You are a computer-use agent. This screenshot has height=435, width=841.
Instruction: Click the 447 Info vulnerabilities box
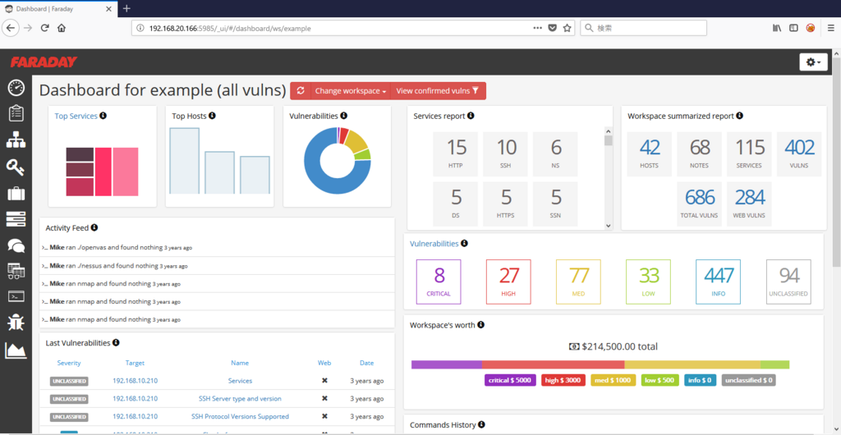(x=718, y=282)
